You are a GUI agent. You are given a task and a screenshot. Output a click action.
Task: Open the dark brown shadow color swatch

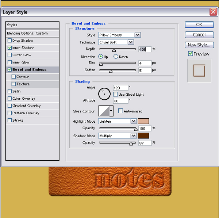pyautogui.click(x=143, y=136)
